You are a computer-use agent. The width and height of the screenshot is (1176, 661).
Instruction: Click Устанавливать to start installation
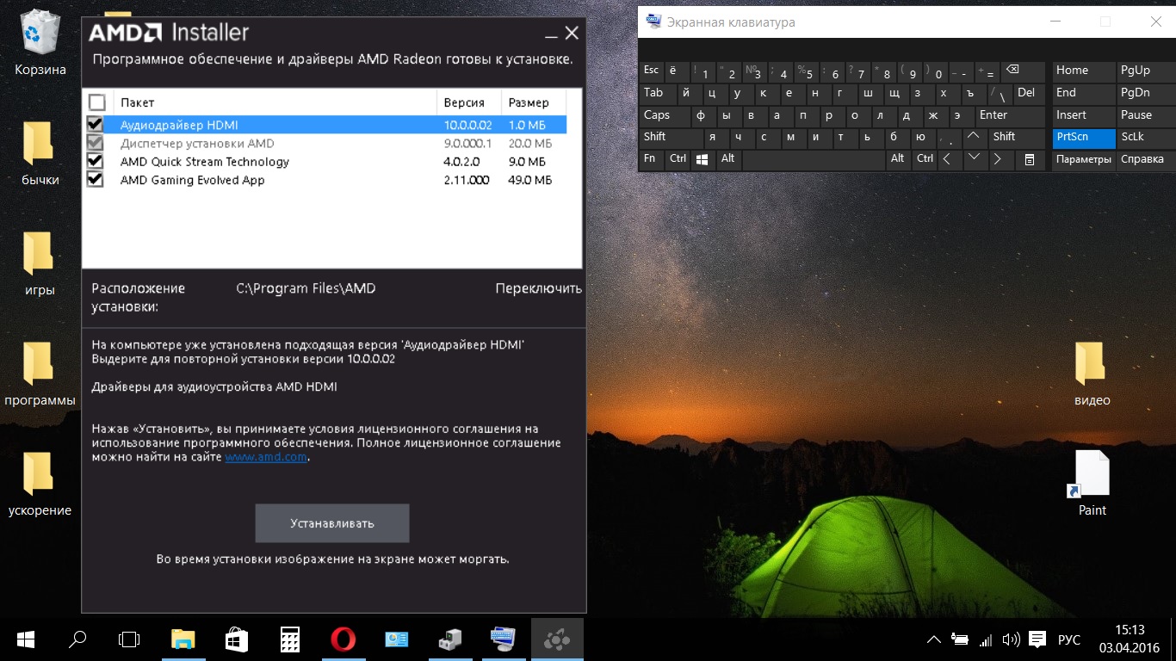[x=332, y=523]
